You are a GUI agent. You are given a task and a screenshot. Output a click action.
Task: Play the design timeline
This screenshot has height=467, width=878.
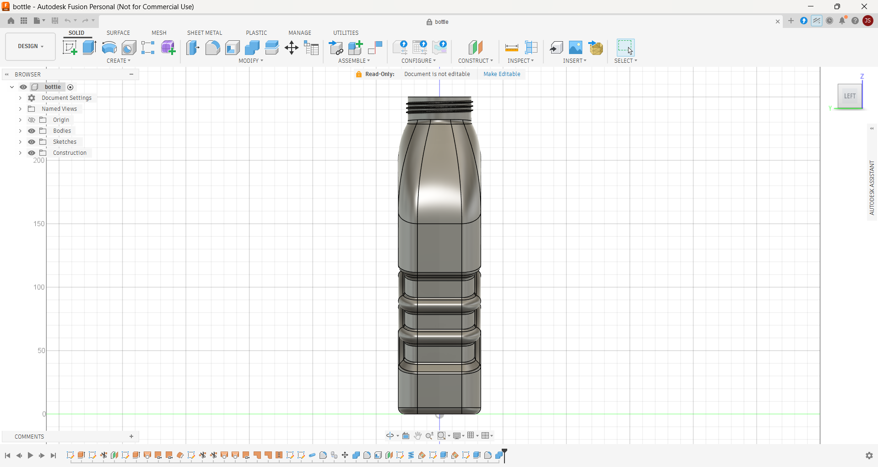pyautogui.click(x=30, y=456)
